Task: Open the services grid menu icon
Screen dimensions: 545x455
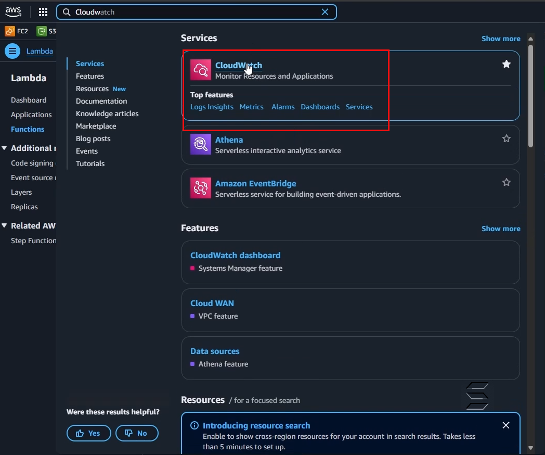Action: 43,12
